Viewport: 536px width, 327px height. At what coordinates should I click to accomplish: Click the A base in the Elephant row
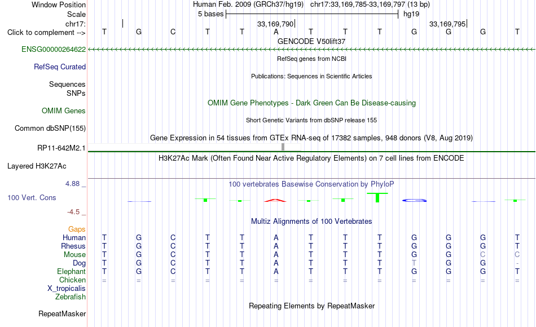tap(276, 271)
